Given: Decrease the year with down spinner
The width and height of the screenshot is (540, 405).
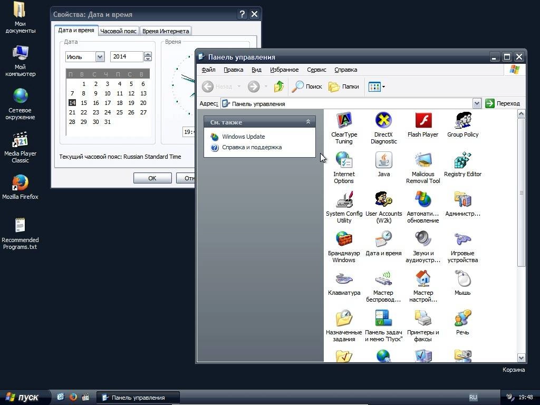Looking at the screenshot, I should [148, 59].
